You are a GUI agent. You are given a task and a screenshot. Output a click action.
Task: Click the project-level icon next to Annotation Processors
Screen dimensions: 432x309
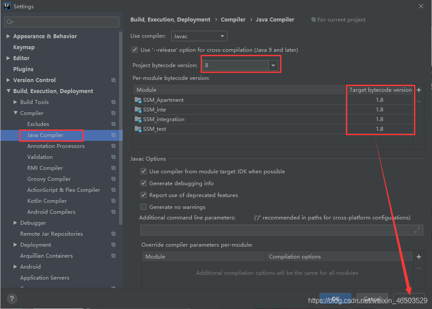(113, 146)
